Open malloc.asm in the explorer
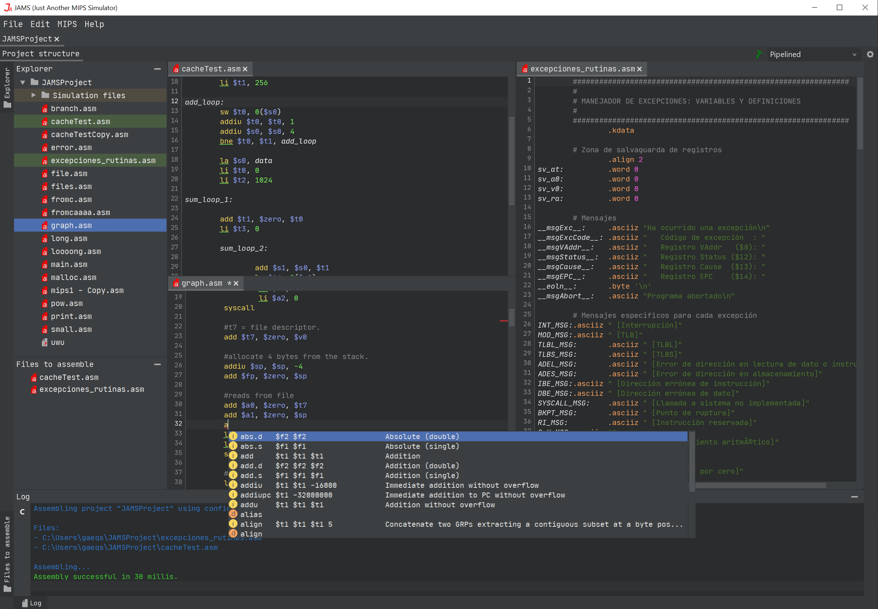 (73, 277)
